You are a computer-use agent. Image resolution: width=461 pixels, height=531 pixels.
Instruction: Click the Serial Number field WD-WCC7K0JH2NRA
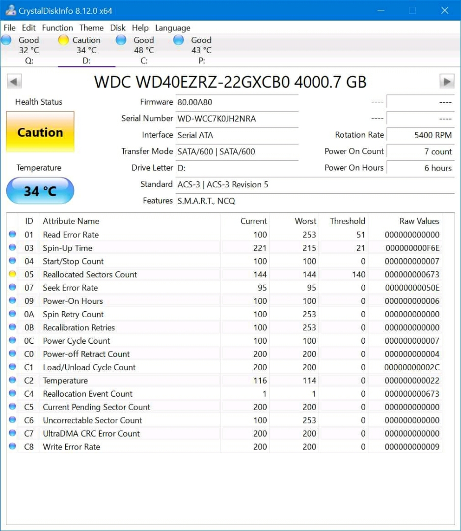(237, 118)
